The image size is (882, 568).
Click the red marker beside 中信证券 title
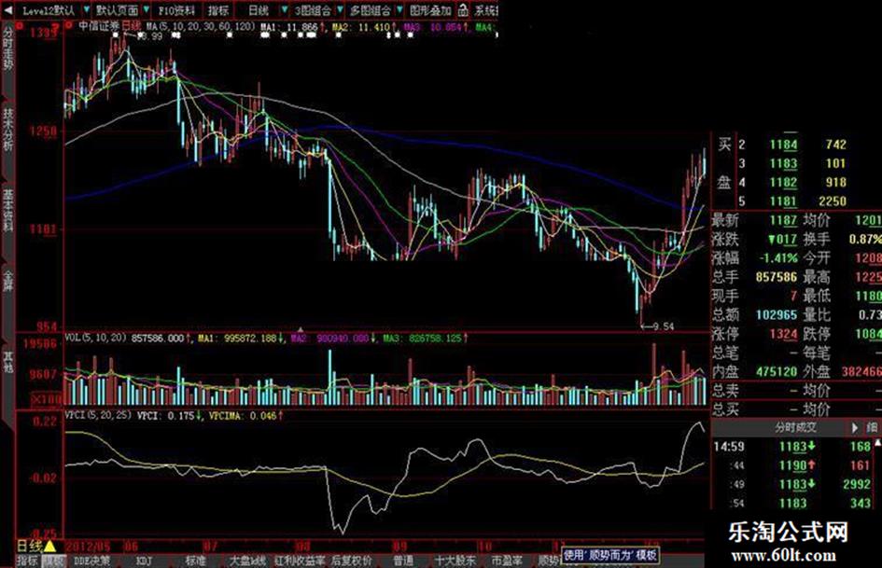(69, 25)
